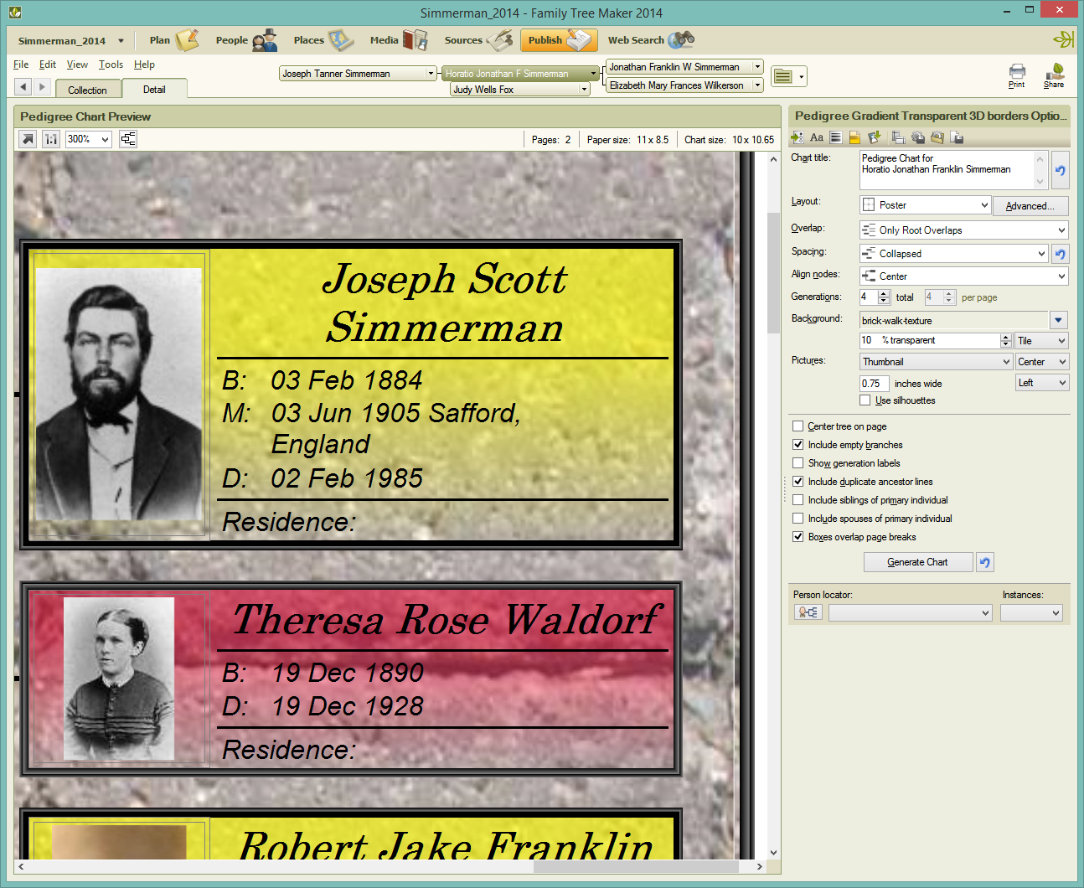
Task: Click the forward navigation arrow
Action: [42, 86]
